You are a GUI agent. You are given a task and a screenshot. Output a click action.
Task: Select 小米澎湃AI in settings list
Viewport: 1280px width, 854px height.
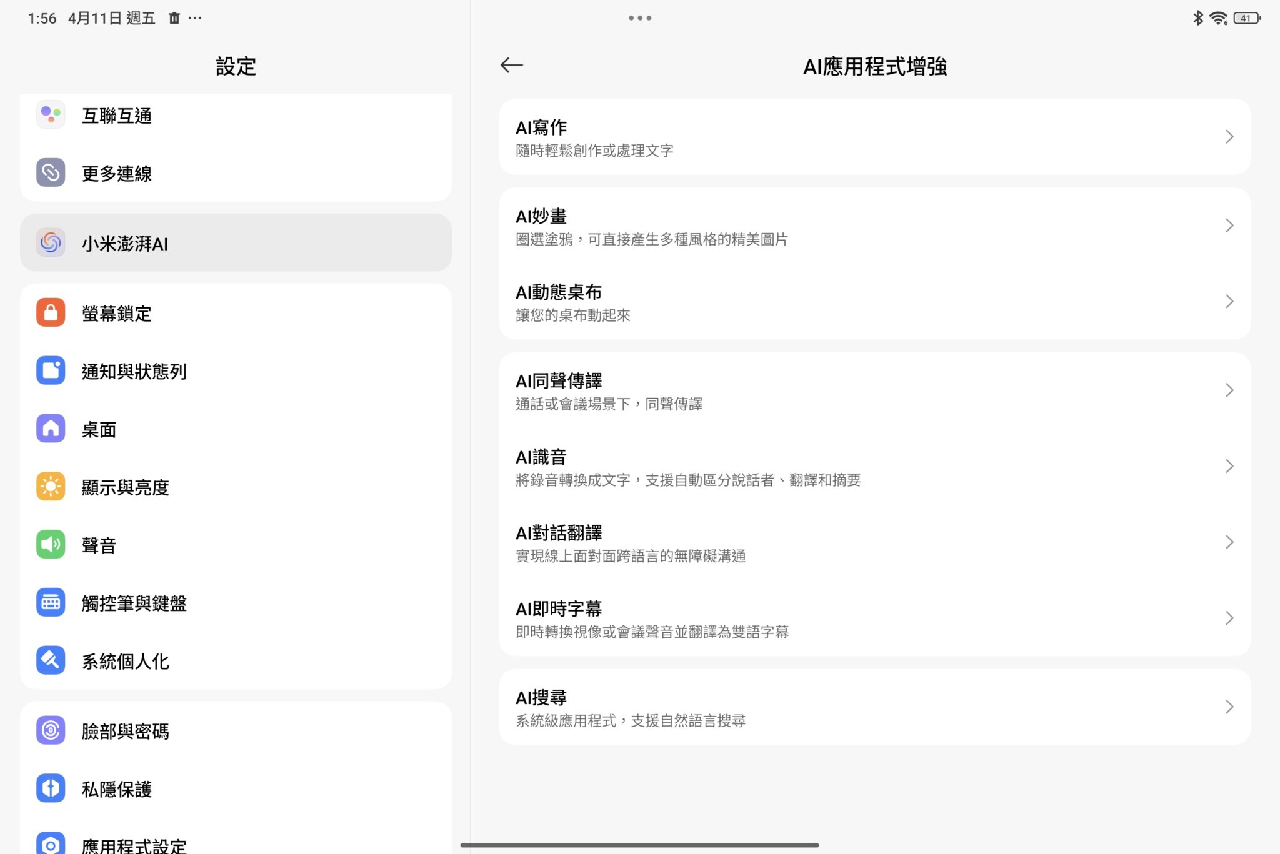(236, 243)
